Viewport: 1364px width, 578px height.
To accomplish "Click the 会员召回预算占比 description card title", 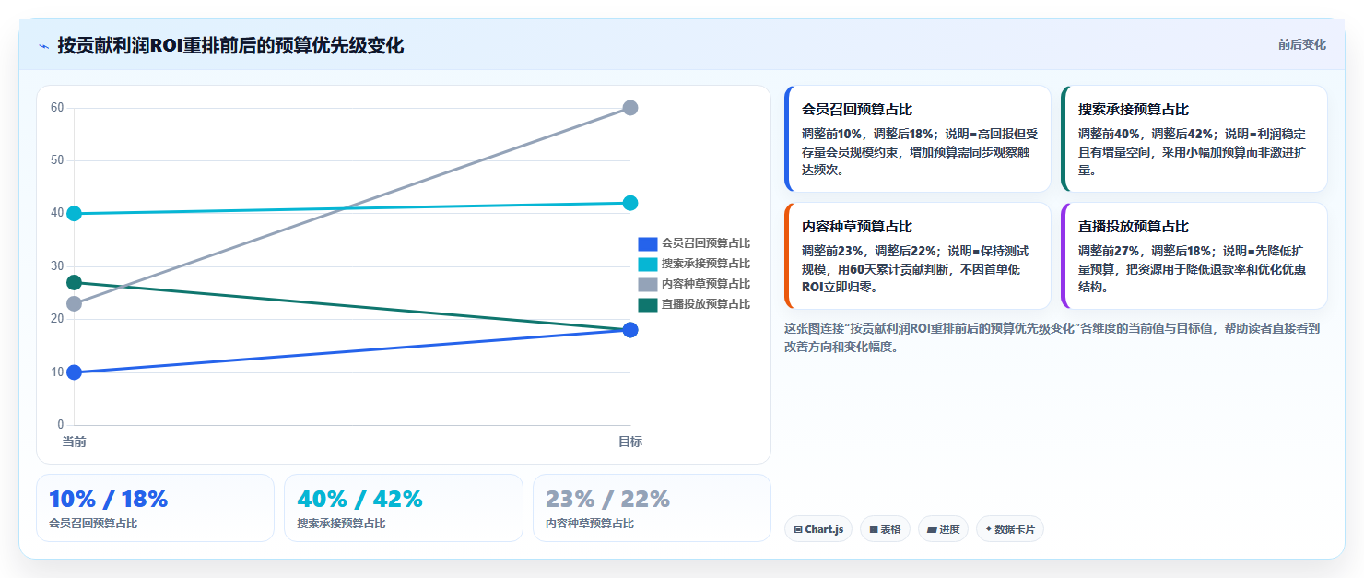I will 857,110.
